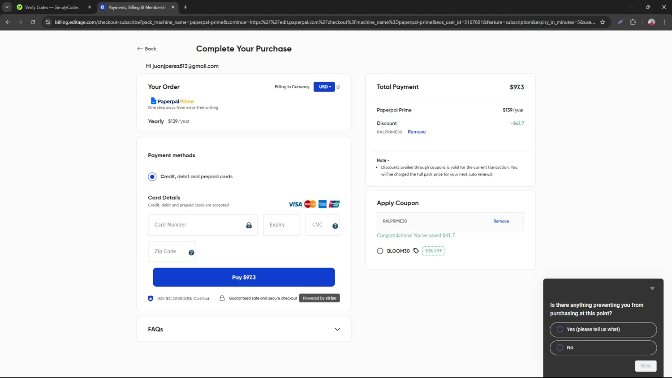Open the Chrome three-dot menu
The height and width of the screenshot is (378, 672).
pyautogui.click(x=664, y=22)
